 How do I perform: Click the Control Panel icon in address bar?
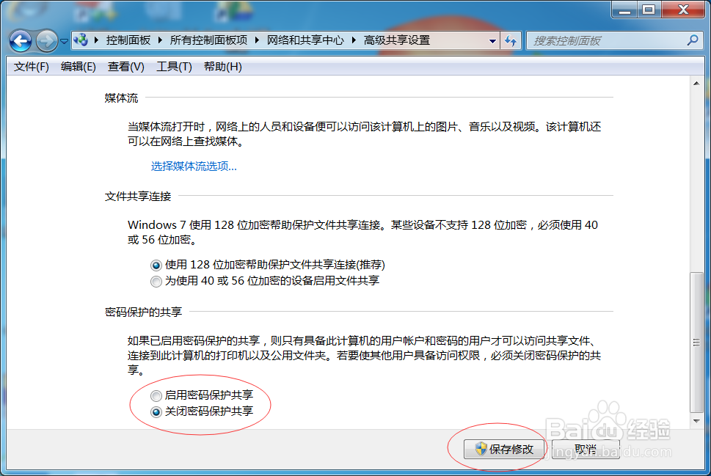pyautogui.click(x=81, y=40)
